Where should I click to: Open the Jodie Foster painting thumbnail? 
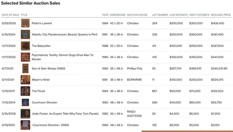coord(25,114)
